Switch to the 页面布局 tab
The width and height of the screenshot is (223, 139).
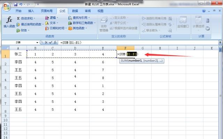tap(47, 11)
